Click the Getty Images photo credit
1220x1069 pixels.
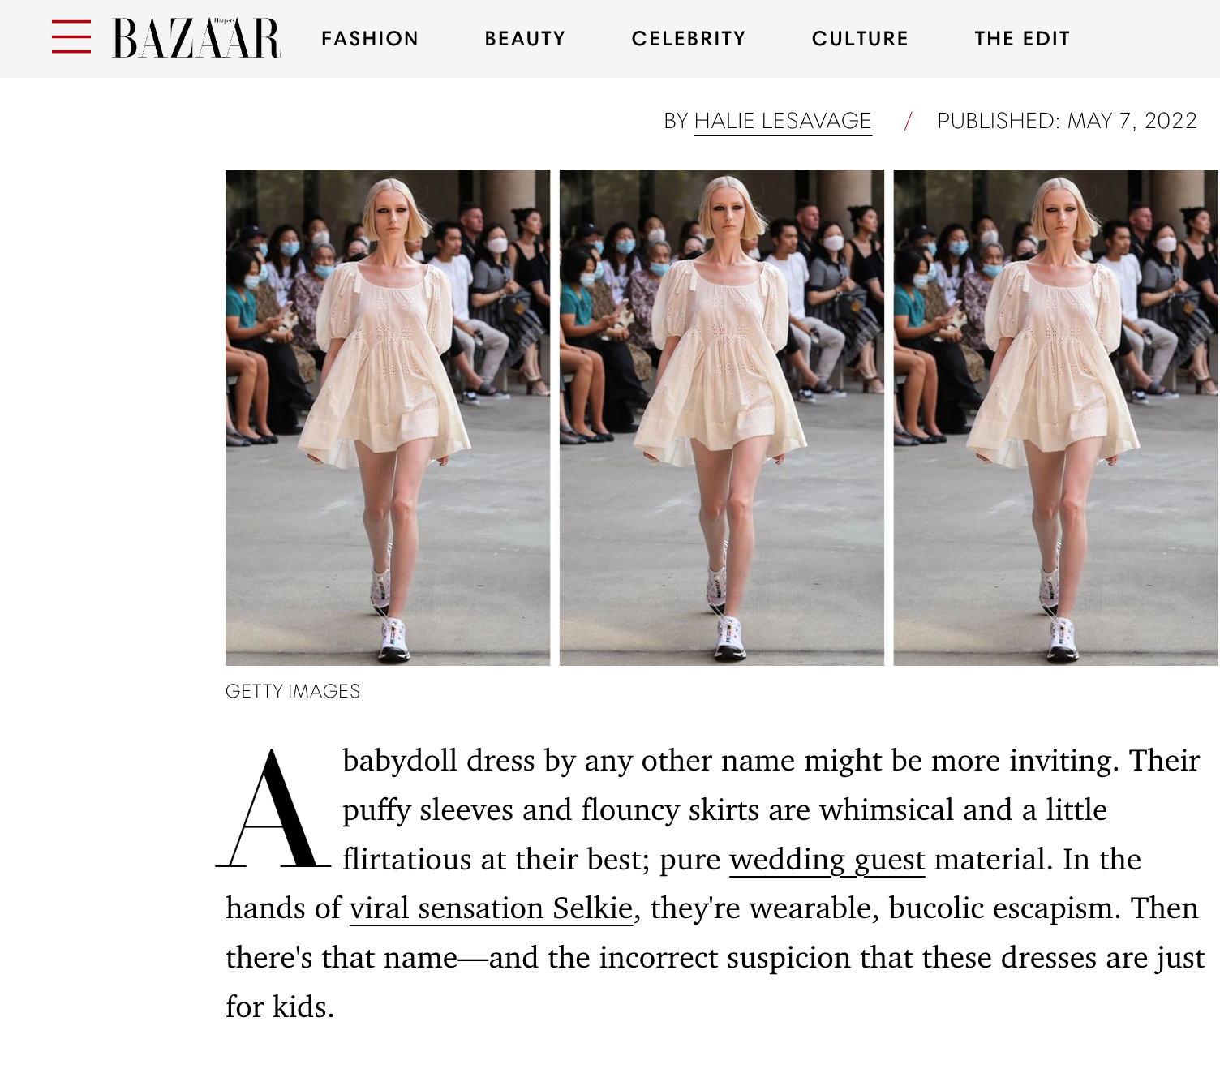(293, 691)
